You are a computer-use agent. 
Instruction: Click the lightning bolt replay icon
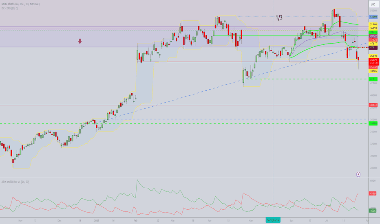pos(358,174)
